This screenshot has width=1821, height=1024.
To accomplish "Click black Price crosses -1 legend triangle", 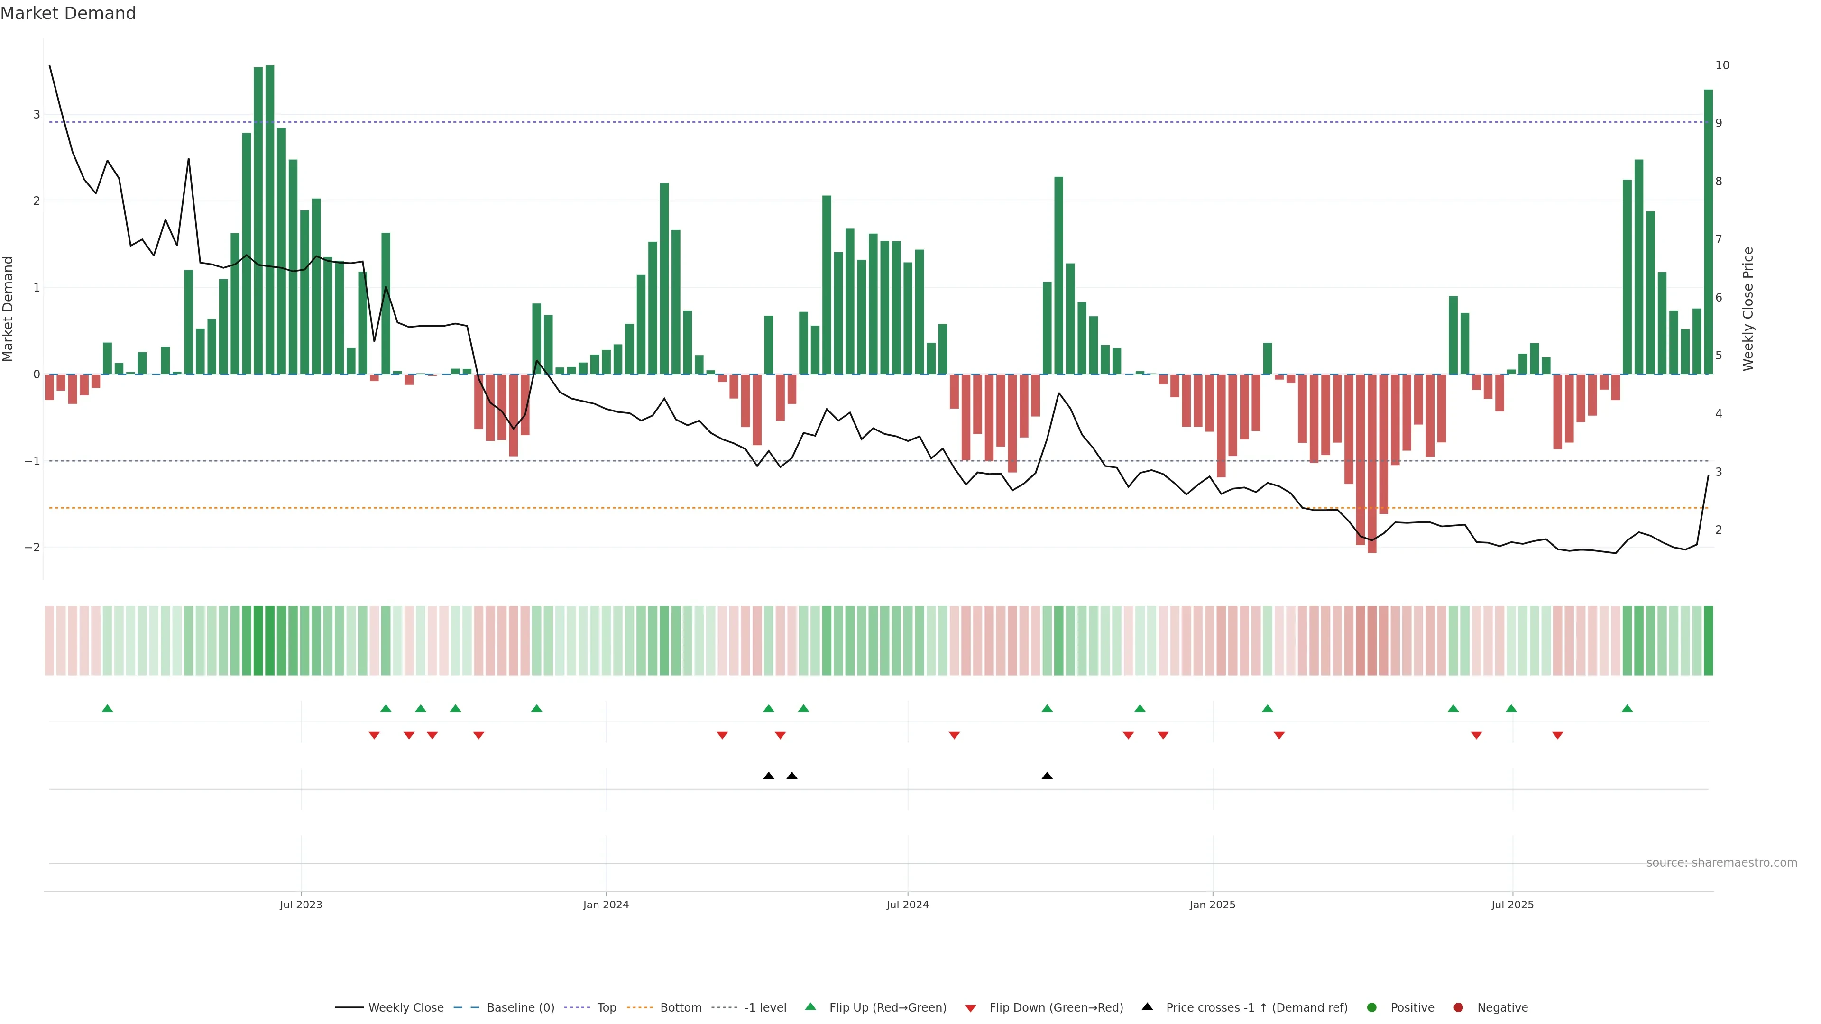I will (x=1147, y=1007).
